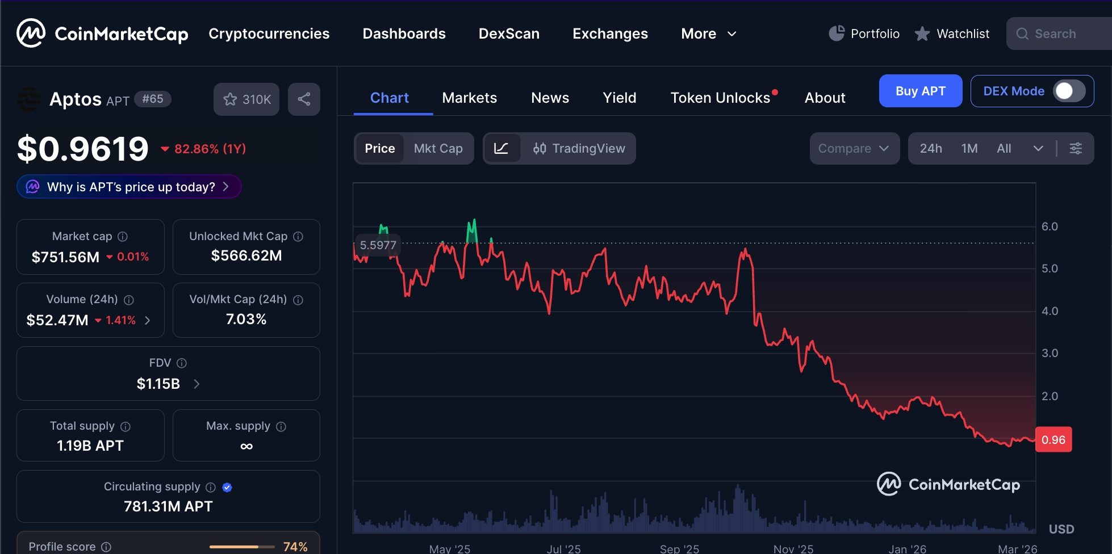Viewport: 1112px width, 554px height.
Task: Click Total supply info icon
Action: click(x=126, y=426)
